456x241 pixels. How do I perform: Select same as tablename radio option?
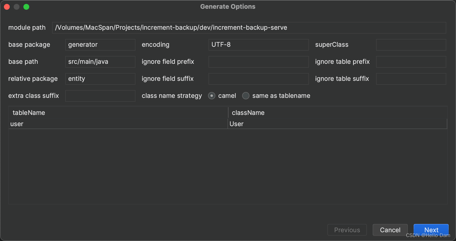pyautogui.click(x=246, y=96)
